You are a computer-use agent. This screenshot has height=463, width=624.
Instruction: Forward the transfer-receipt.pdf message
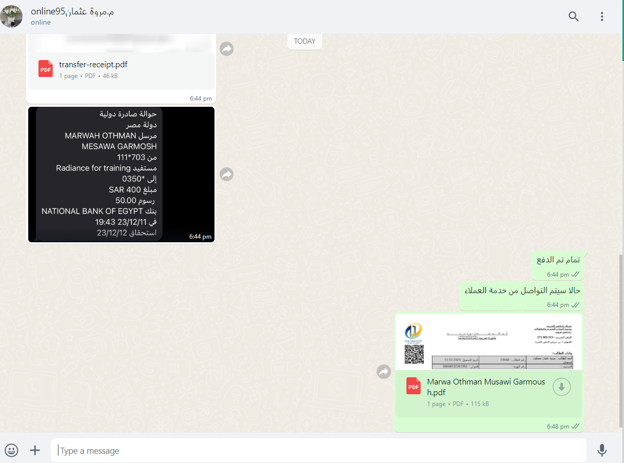tap(227, 49)
